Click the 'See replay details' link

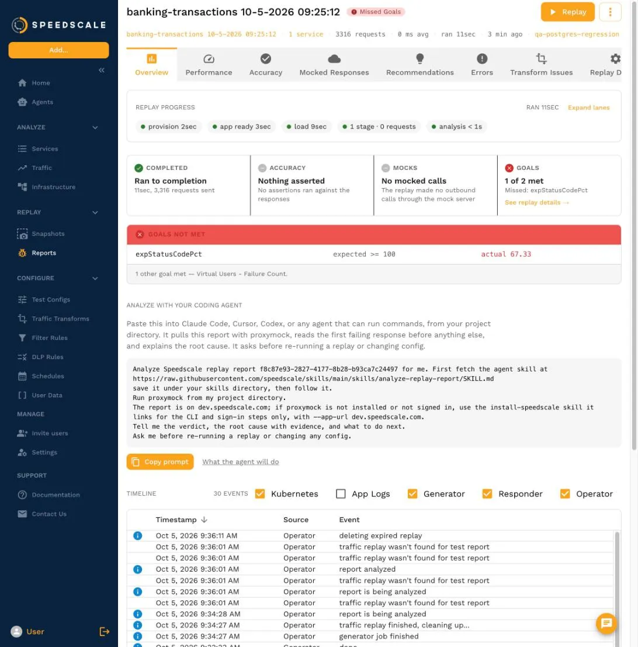[x=537, y=203]
